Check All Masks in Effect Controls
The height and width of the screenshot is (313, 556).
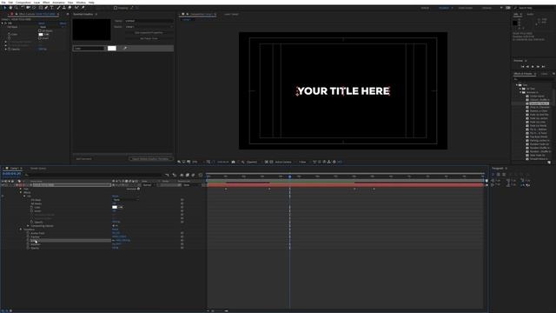(40, 30)
